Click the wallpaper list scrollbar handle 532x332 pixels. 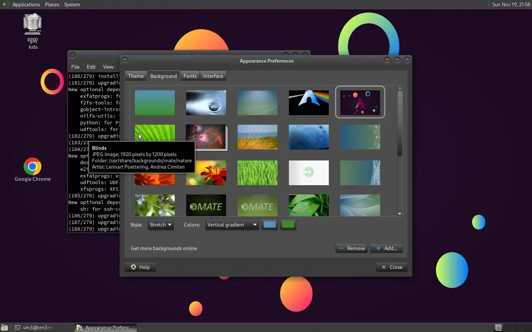pos(400,123)
